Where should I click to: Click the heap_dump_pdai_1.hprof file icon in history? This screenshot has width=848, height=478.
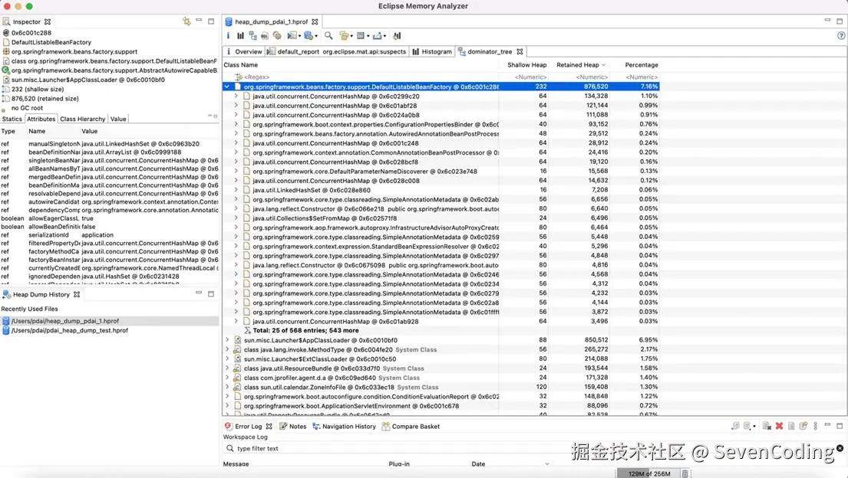tap(6, 321)
